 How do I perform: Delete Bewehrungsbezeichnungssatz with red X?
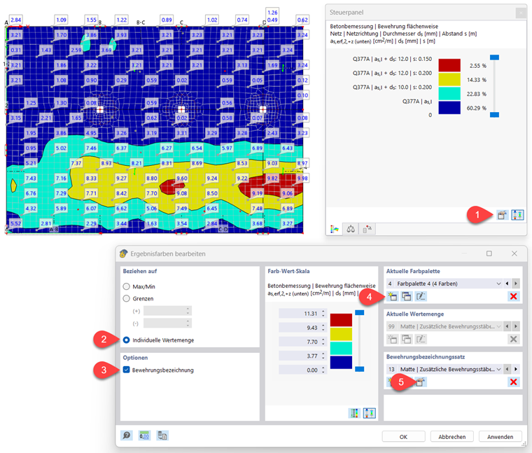(513, 382)
